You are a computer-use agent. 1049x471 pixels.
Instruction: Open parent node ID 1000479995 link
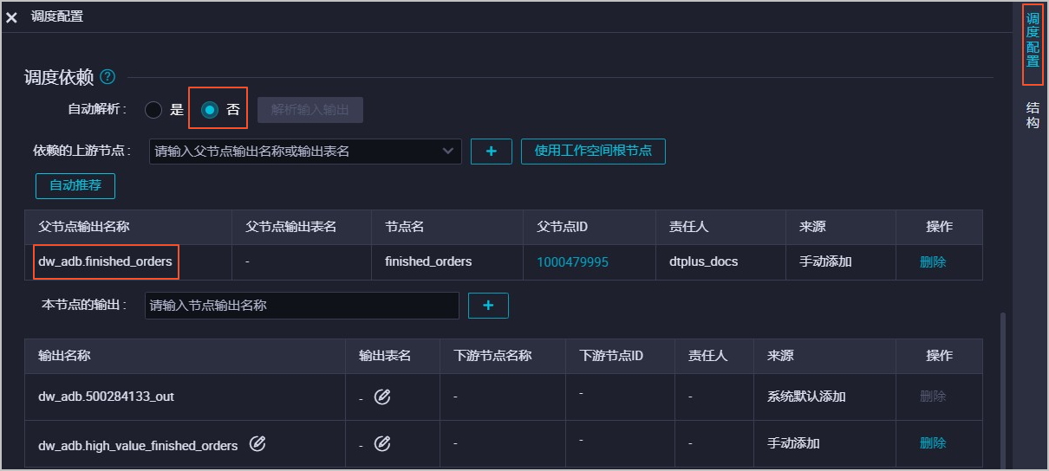(572, 261)
